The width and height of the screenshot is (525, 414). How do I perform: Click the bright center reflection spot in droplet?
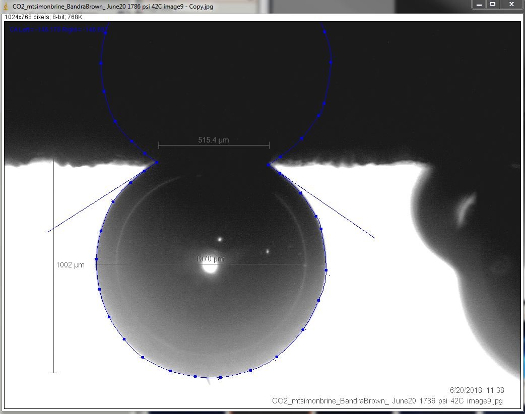(x=210, y=268)
